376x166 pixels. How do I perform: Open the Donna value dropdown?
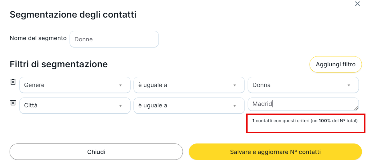click(303, 85)
